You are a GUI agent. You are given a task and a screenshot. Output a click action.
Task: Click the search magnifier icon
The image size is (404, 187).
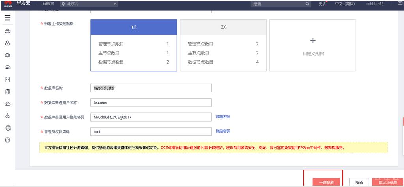[x=307, y=4]
